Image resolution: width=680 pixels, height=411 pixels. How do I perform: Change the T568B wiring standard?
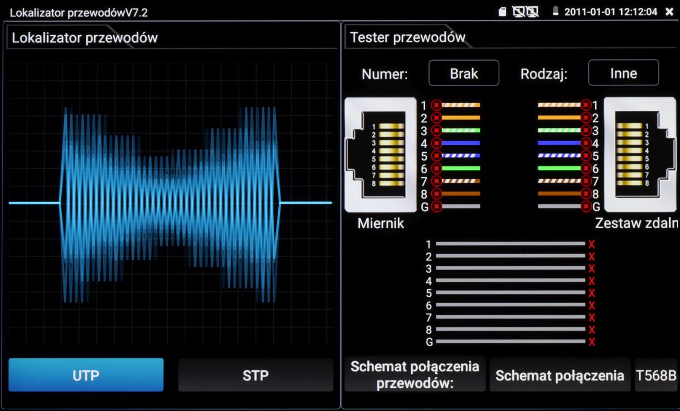pyautogui.click(x=656, y=375)
